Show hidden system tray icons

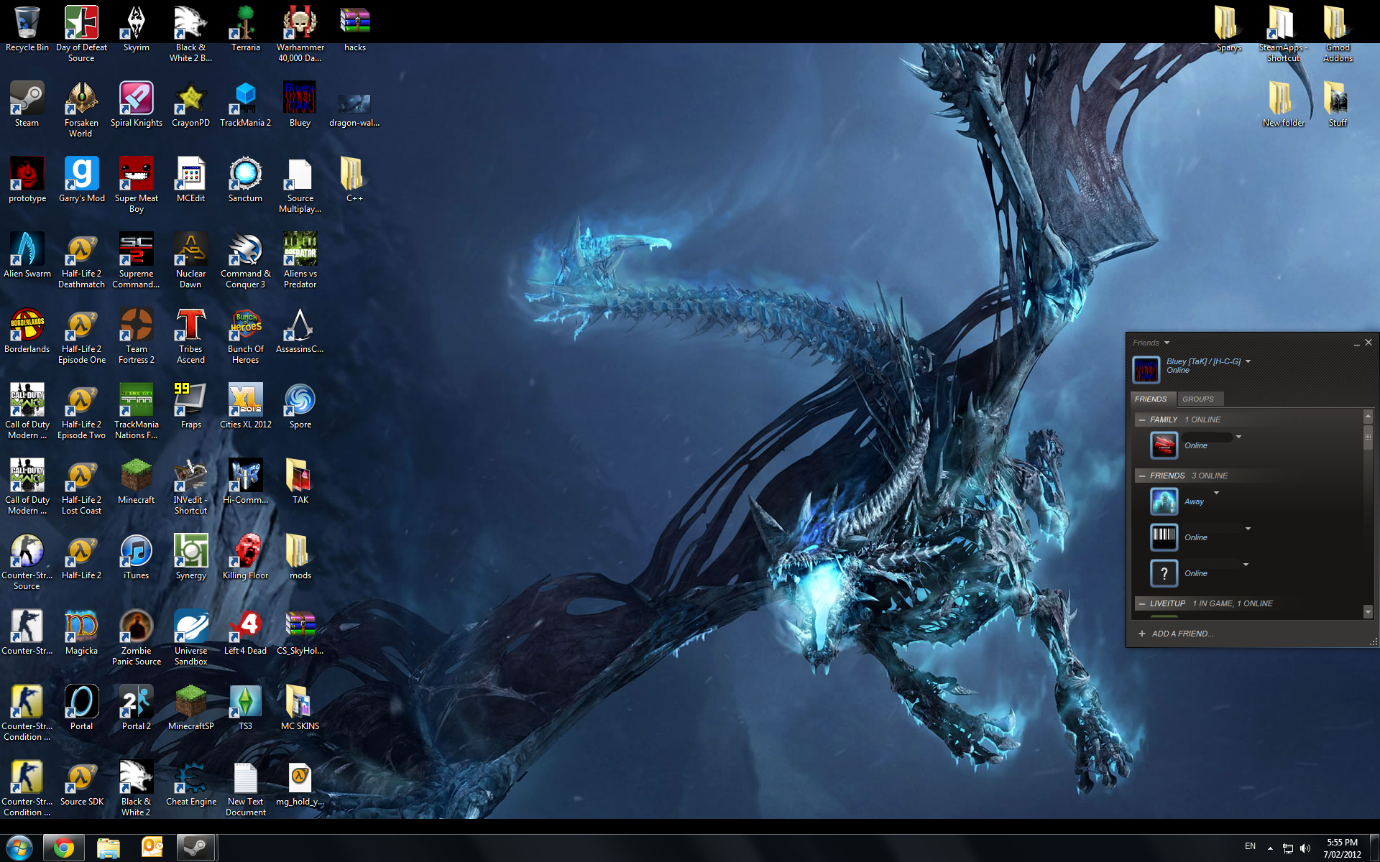1270,848
